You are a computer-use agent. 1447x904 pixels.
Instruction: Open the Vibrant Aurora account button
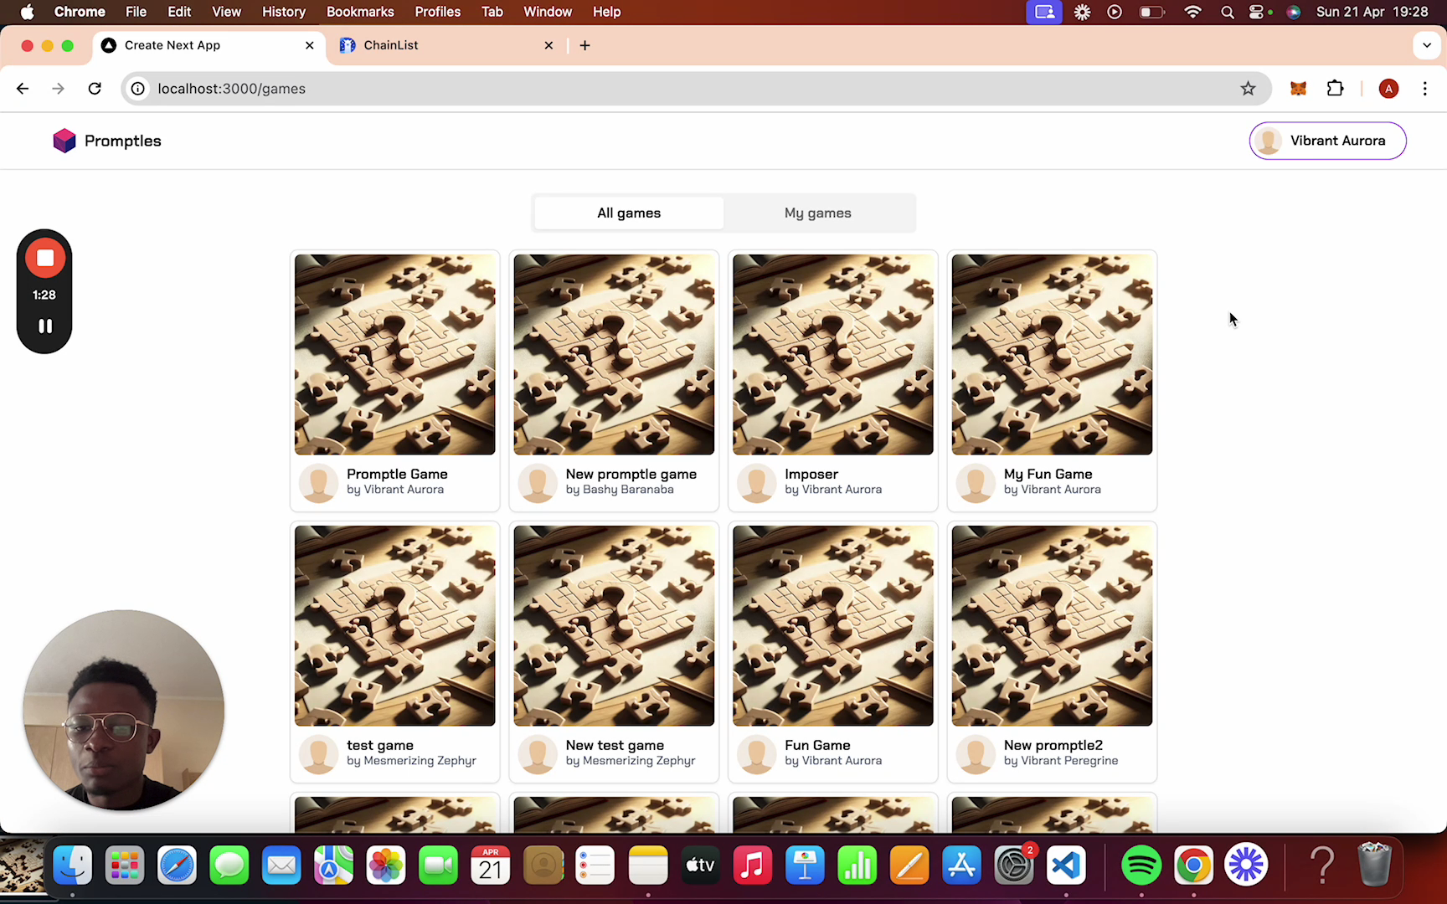(x=1327, y=141)
